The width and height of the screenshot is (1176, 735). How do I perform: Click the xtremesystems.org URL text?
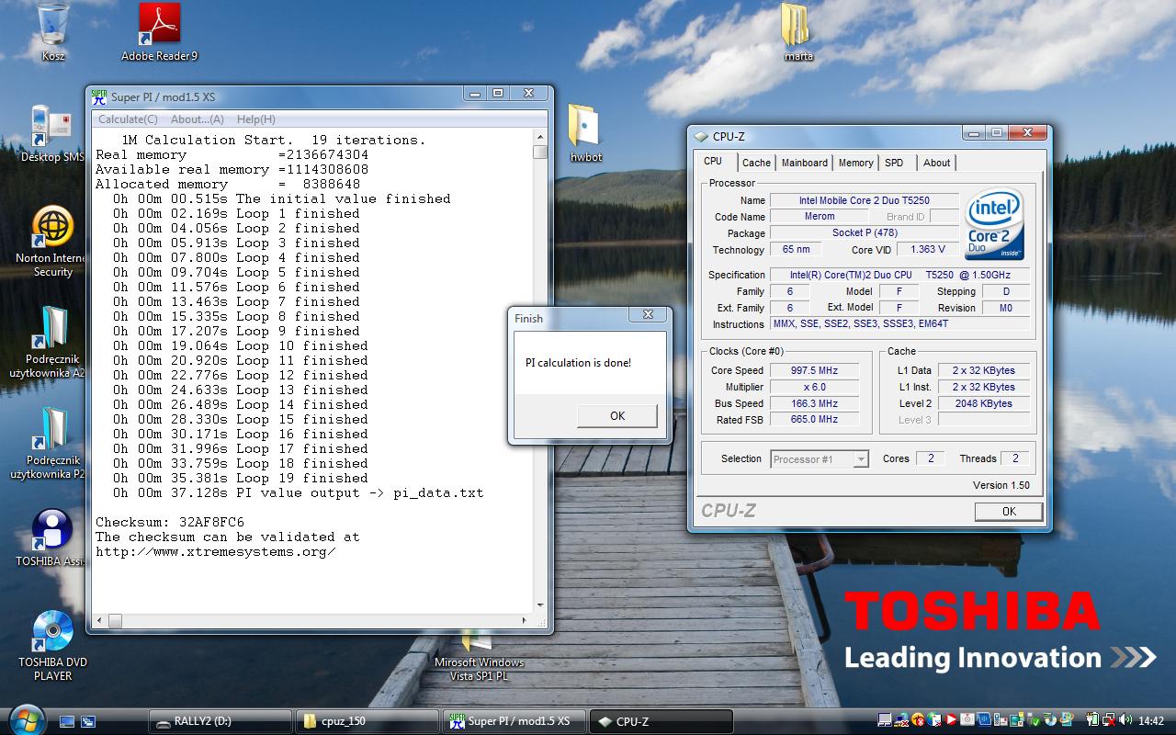coord(216,551)
